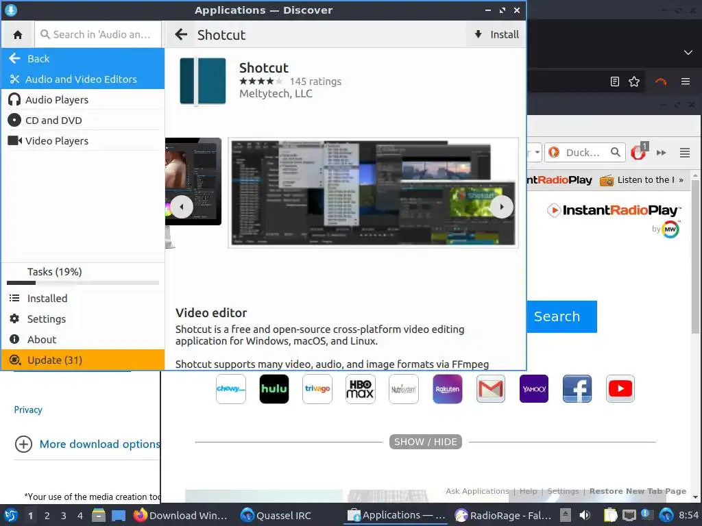702x526 pixels.
Task: Open the Tasks (19%) entry
Action: coord(83,272)
